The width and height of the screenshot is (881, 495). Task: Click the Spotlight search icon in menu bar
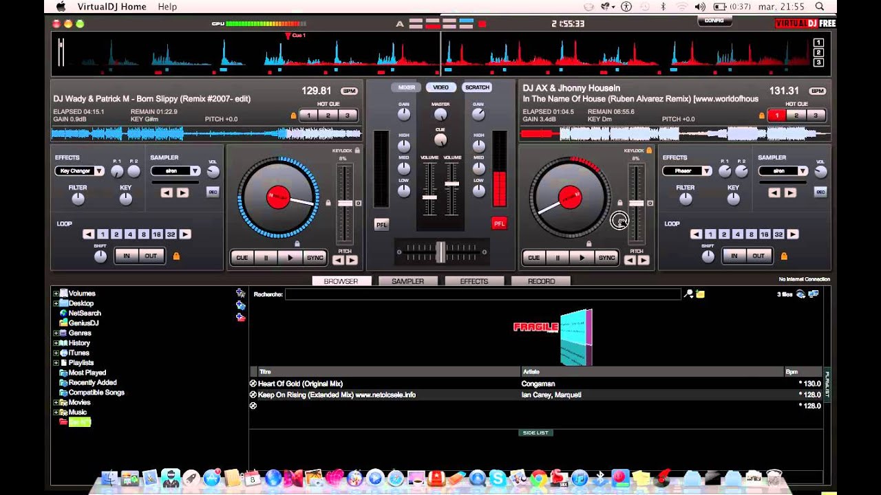coord(820,6)
